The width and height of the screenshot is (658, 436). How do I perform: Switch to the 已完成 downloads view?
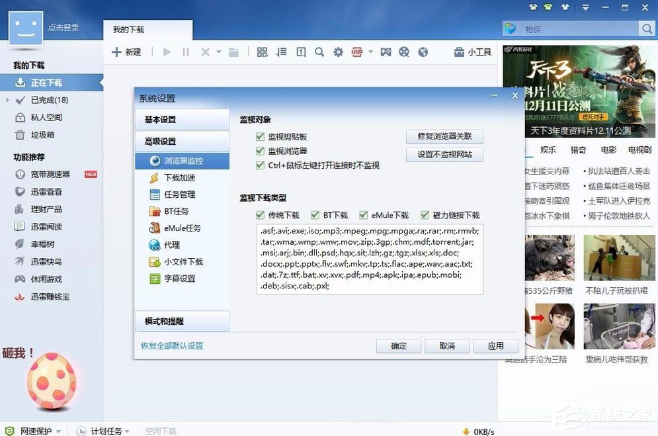click(x=50, y=100)
